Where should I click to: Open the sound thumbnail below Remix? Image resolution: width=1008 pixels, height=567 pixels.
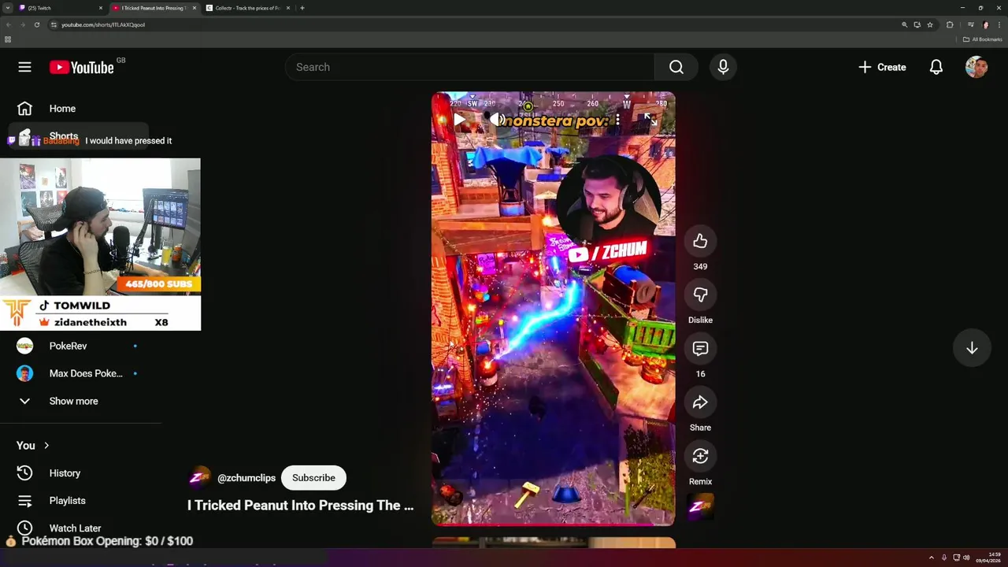[x=700, y=507]
